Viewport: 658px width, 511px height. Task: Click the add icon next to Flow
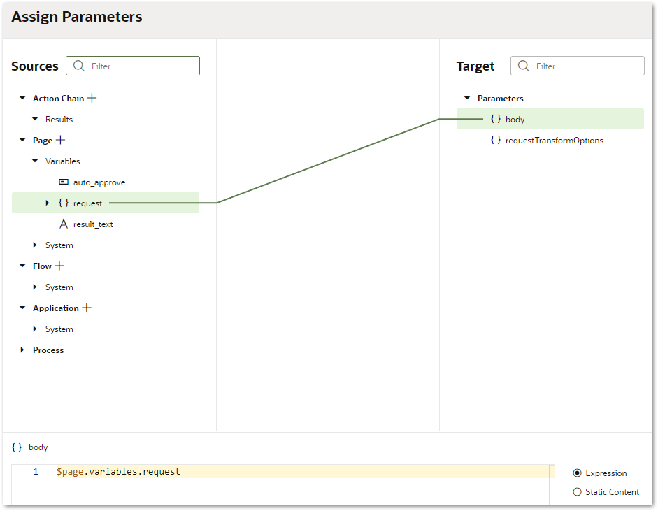tap(60, 266)
